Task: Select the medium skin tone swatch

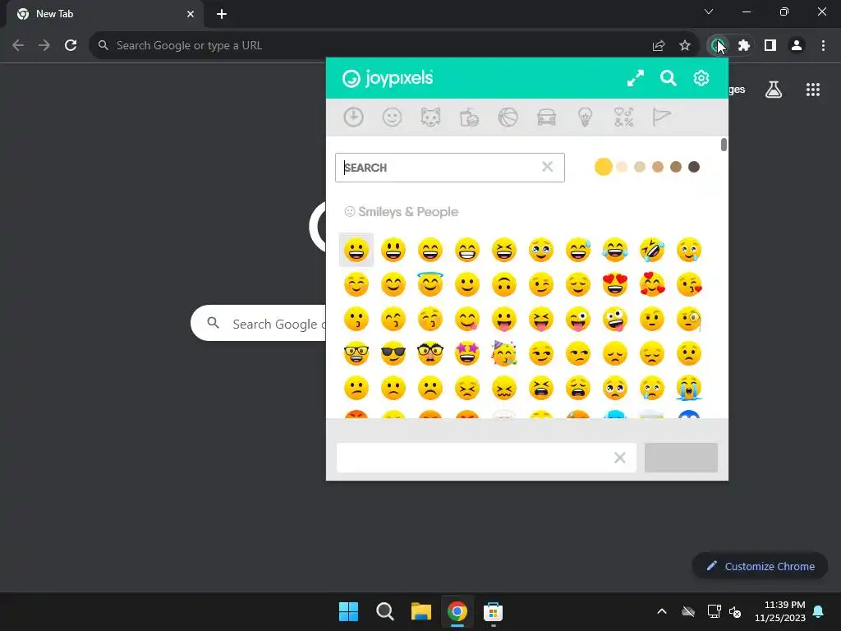Action: coord(658,167)
